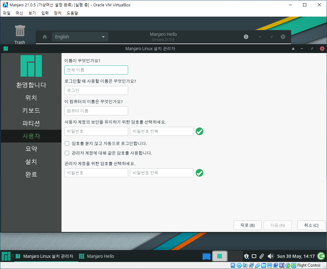Click the VirtualBox keyboard capture arrow icon
This screenshot has height=269, width=327.
coord(294,265)
